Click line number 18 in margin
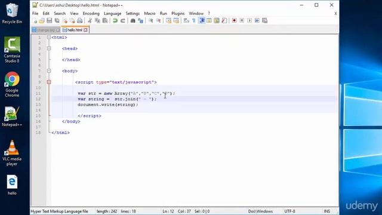The height and width of the screenshot is (215, 382). point(38,133)
